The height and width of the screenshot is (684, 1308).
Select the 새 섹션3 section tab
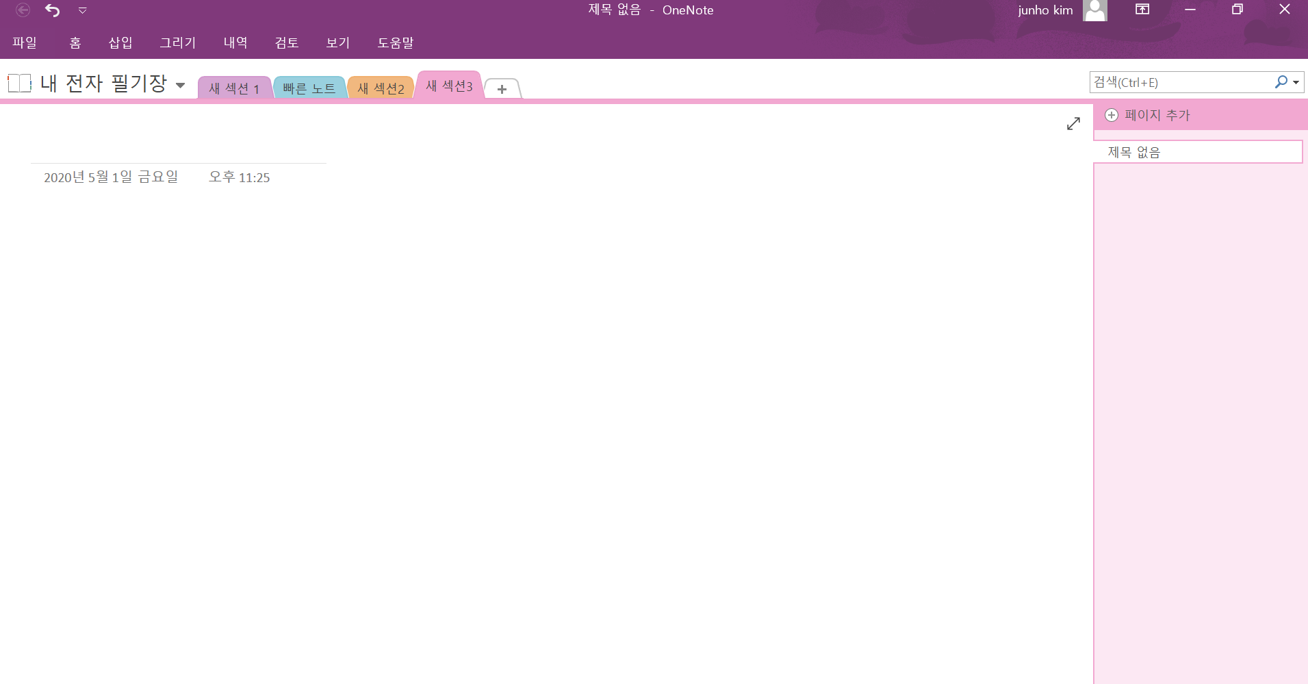pos(449,86)
